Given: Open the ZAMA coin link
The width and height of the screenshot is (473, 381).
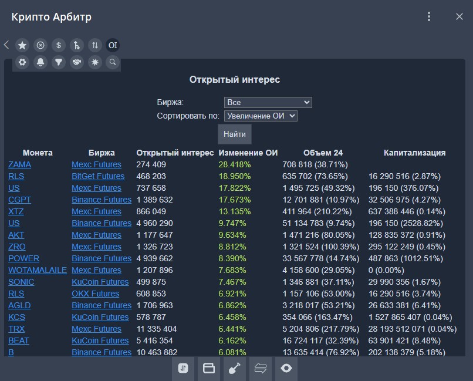Looking at the screenshot, I should [x=19, y=164].
